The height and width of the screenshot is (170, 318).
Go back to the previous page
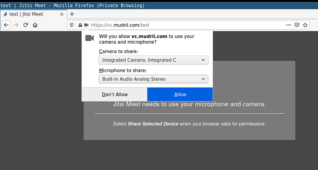click(6, 25)
